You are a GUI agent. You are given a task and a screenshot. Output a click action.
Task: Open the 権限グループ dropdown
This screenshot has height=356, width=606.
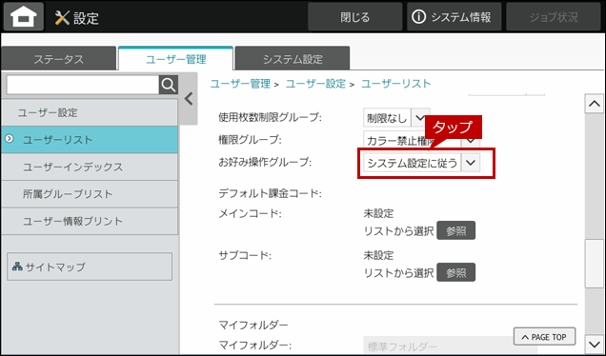coord(421,141)
